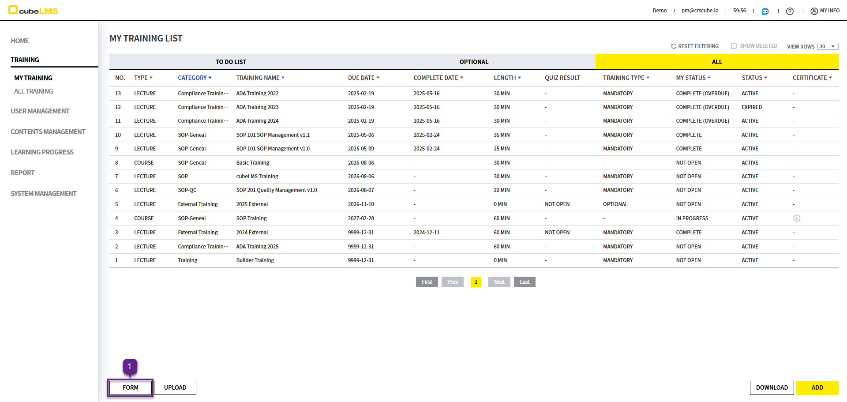Click the FORM button
The width and height of the screenshot is (847, 402).
(x=131, y=387)
